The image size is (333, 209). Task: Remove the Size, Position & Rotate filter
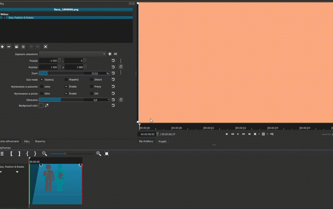[x=9, y=46]
